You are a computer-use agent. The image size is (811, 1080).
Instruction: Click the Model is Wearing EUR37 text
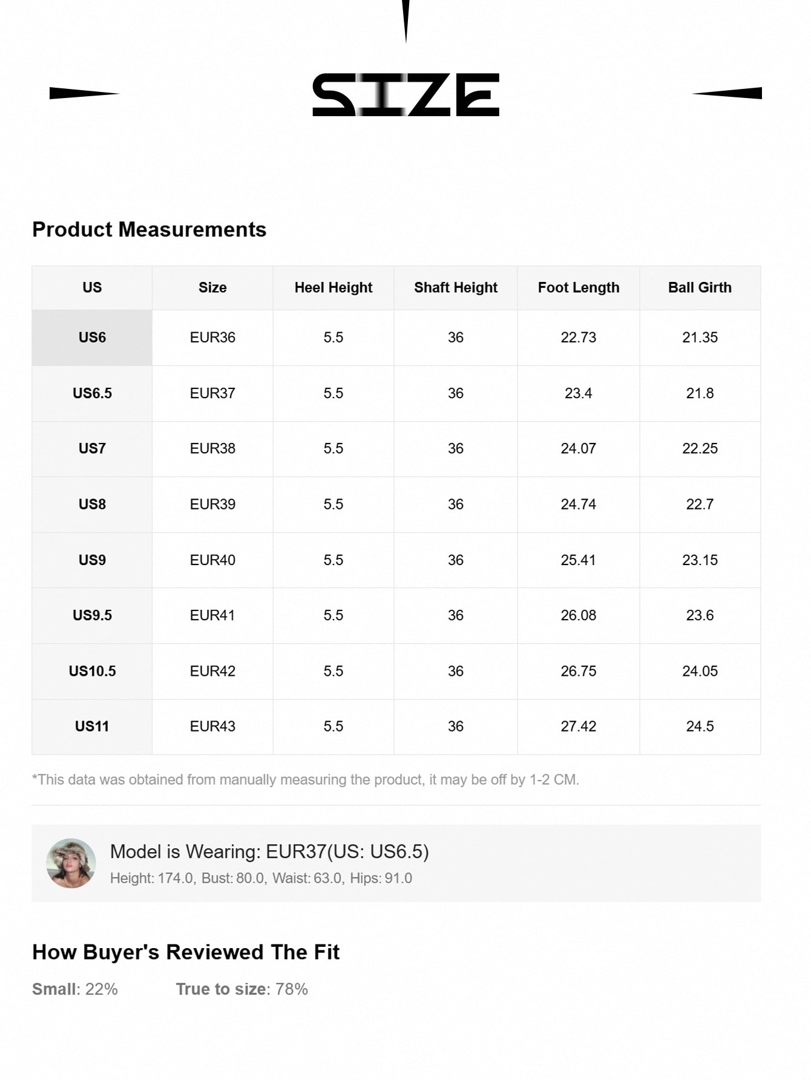[x=269, y=851]
